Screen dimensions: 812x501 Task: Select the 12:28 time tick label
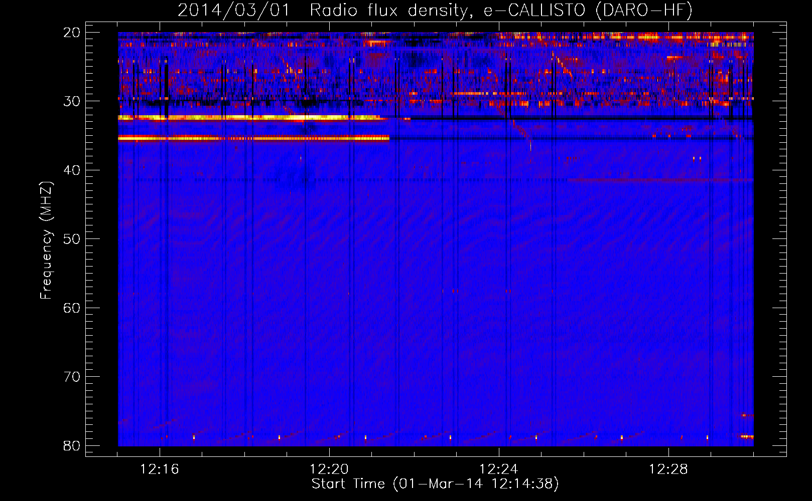point(668,469)
